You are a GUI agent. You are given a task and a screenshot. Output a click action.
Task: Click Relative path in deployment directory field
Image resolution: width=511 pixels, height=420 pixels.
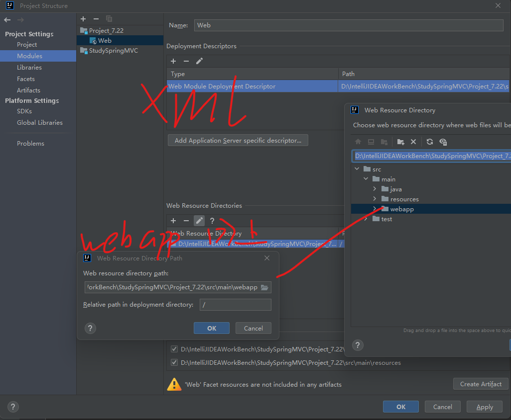click(x=235, y=305)
